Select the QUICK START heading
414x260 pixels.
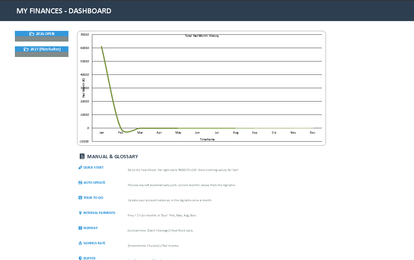click(93, 167)
